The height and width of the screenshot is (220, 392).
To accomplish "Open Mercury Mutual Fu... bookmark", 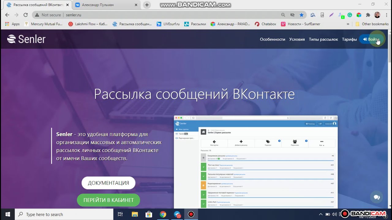I will pyautogui.click(x=43, y=24).
